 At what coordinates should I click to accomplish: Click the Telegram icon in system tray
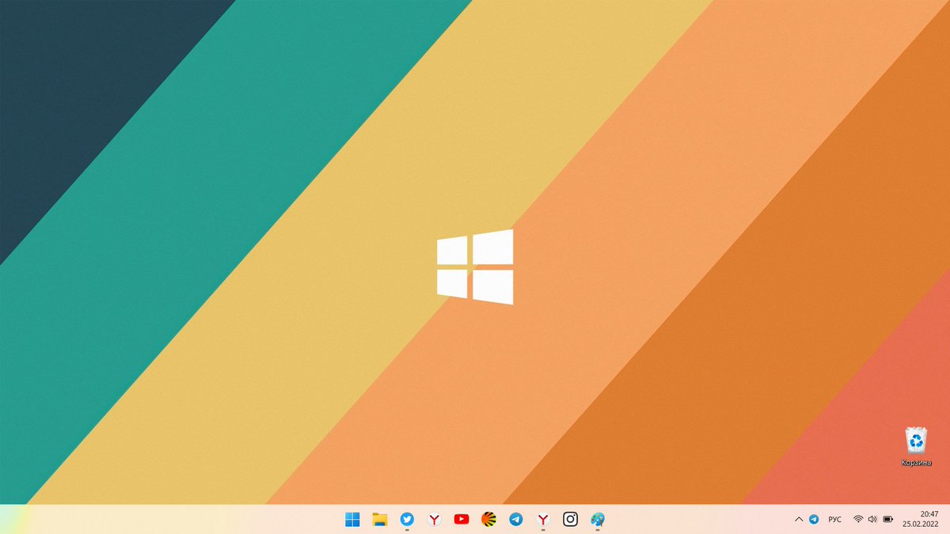click(814, 520)
